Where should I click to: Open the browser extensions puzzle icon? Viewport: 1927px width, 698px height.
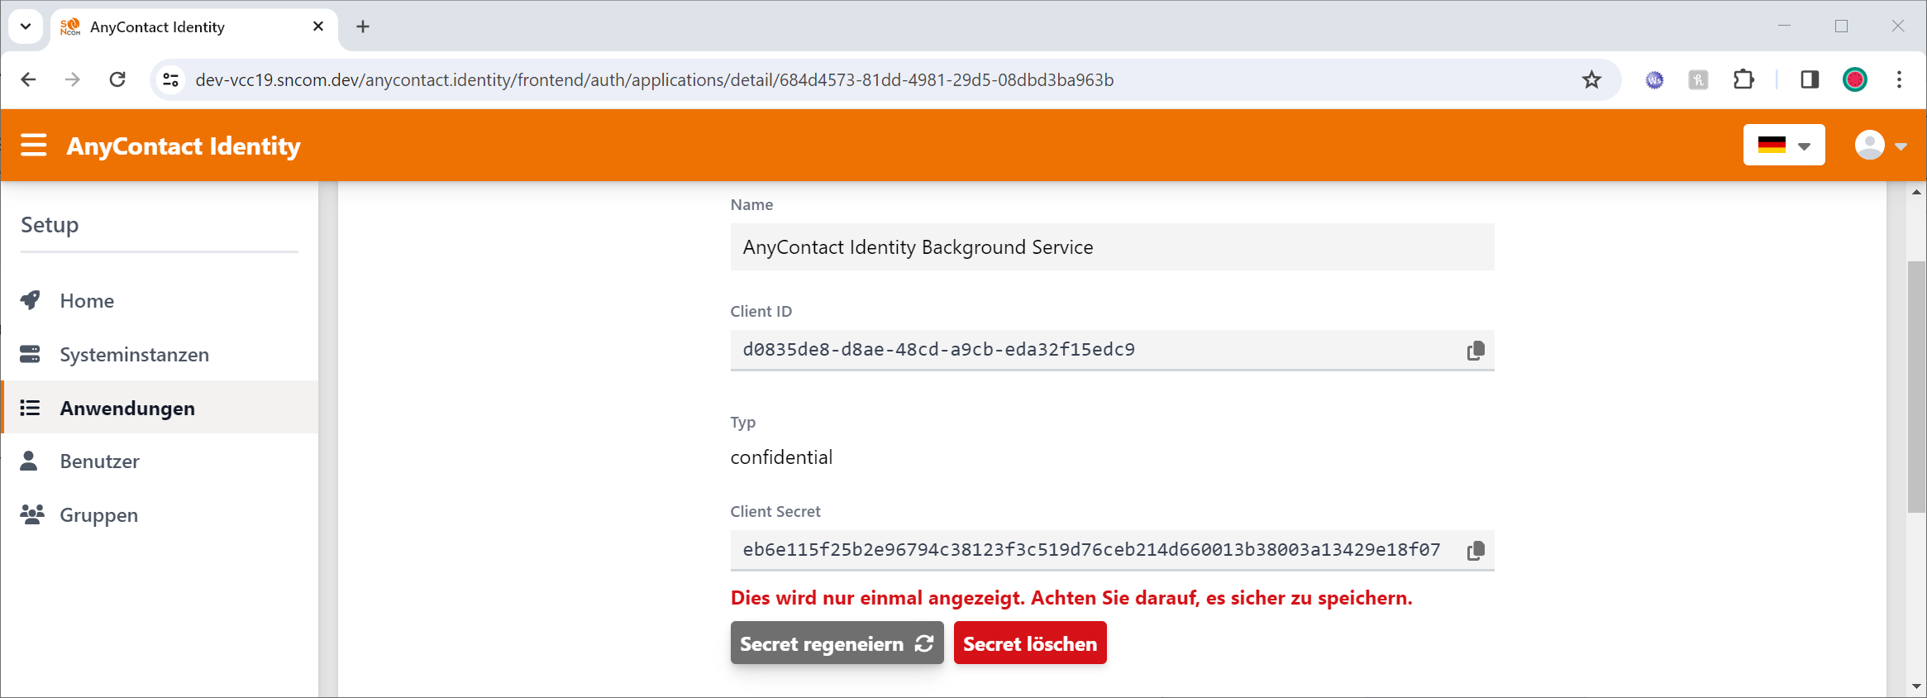[x=1743, y=80]
